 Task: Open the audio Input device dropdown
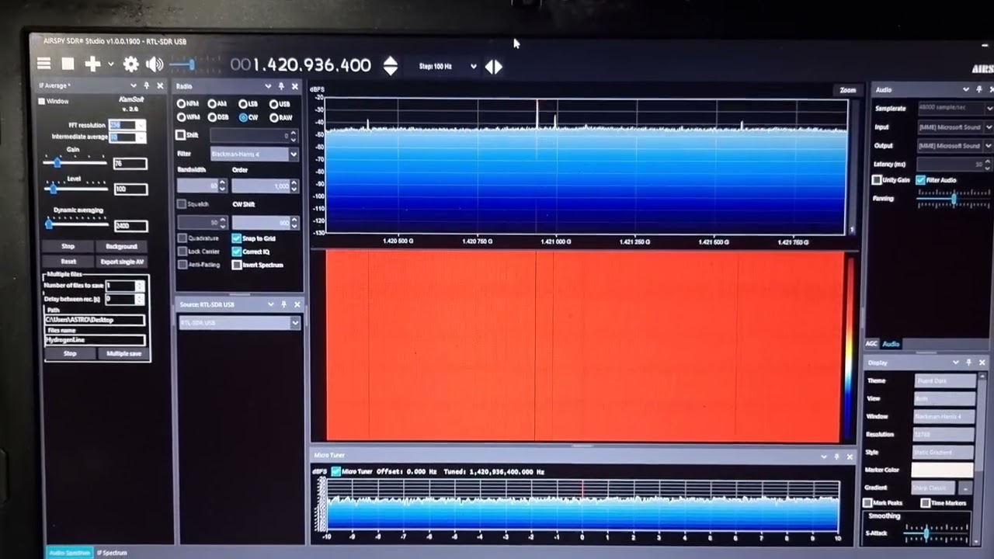[x=955, y=127]
